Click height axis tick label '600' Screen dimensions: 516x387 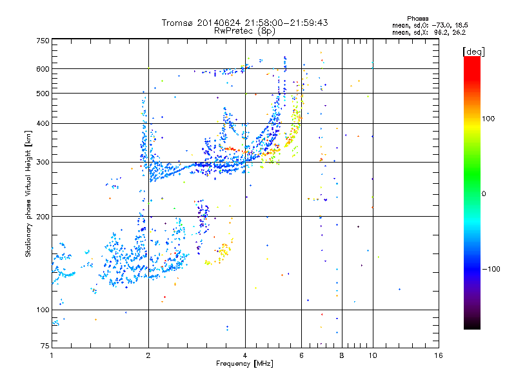pyautogui.click(x=43, y=69)
